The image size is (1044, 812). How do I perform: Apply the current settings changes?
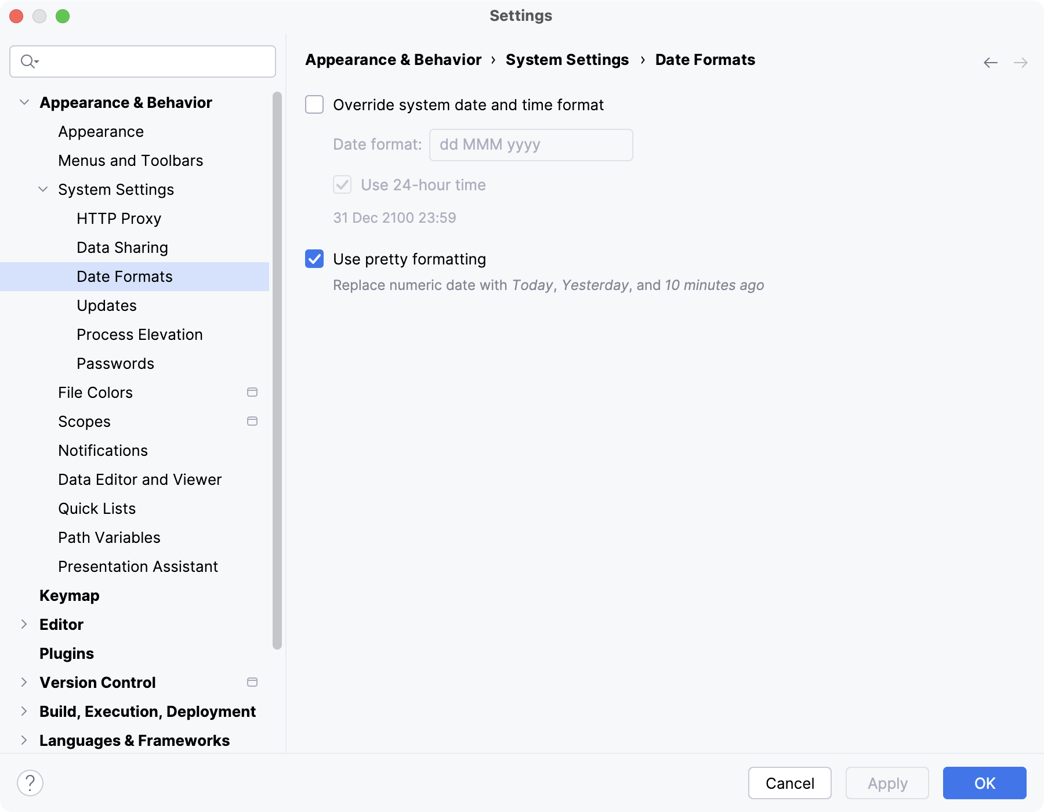(887, 783)
